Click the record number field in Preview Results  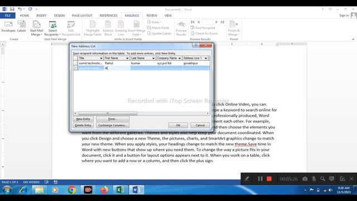point(208,22)
